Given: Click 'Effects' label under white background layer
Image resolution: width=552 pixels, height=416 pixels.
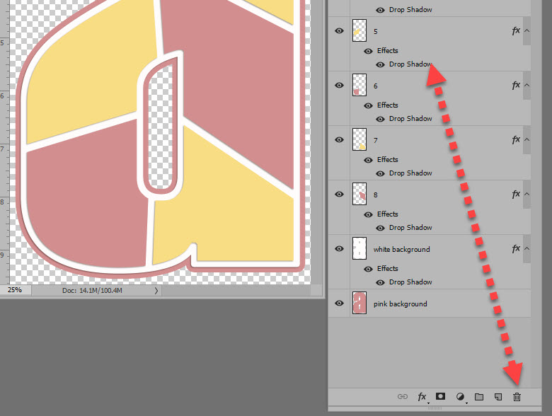Looking at the screenshot, I should [x=388, y=269].
